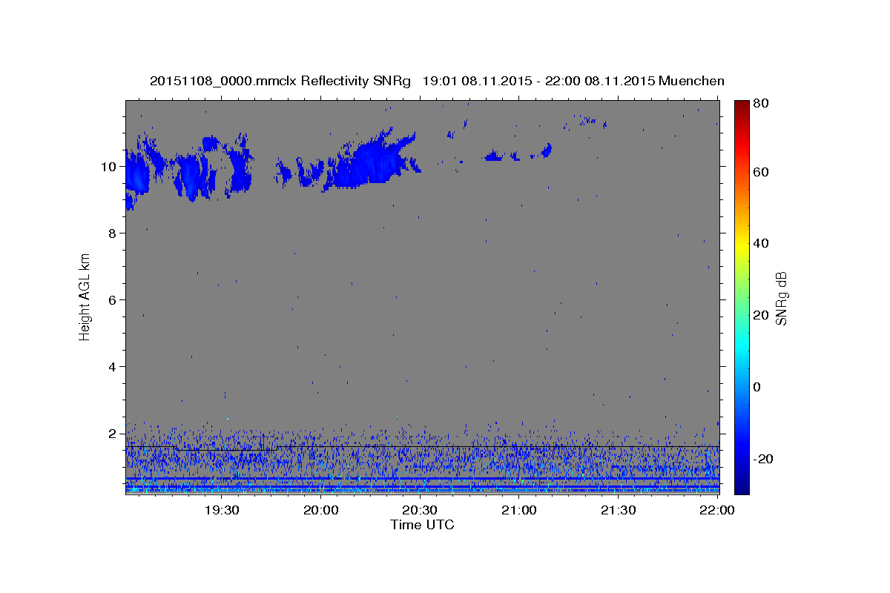Click the 'SNRg dB' colorbar label
This screenshot has width=890, height=593.
click(781, 299)
